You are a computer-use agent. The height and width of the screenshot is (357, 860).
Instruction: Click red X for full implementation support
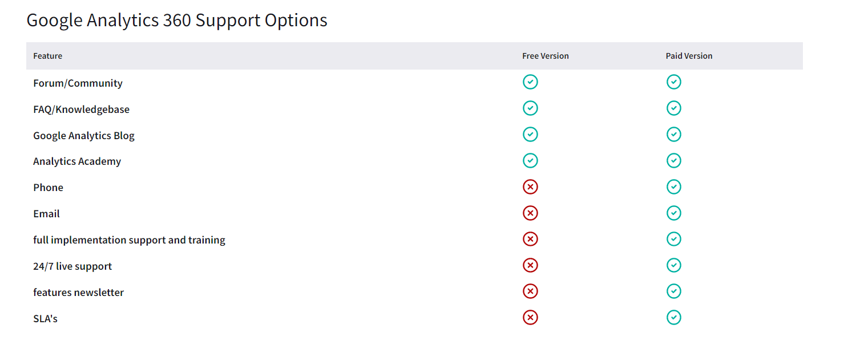(530, 240)
